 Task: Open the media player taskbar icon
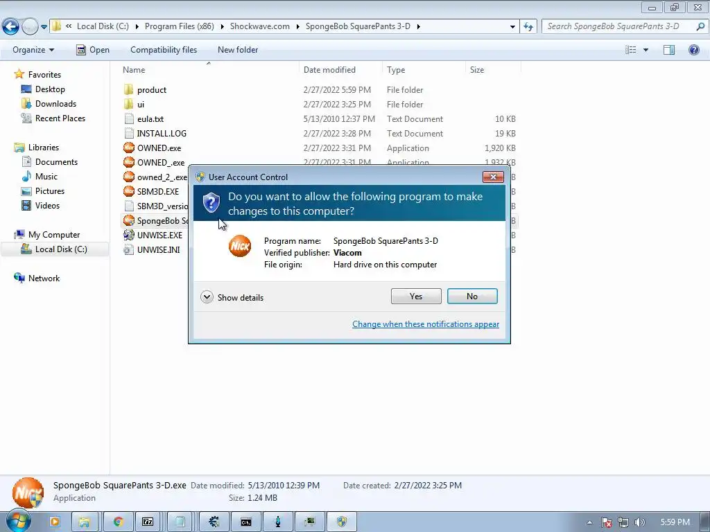(55, 522)
